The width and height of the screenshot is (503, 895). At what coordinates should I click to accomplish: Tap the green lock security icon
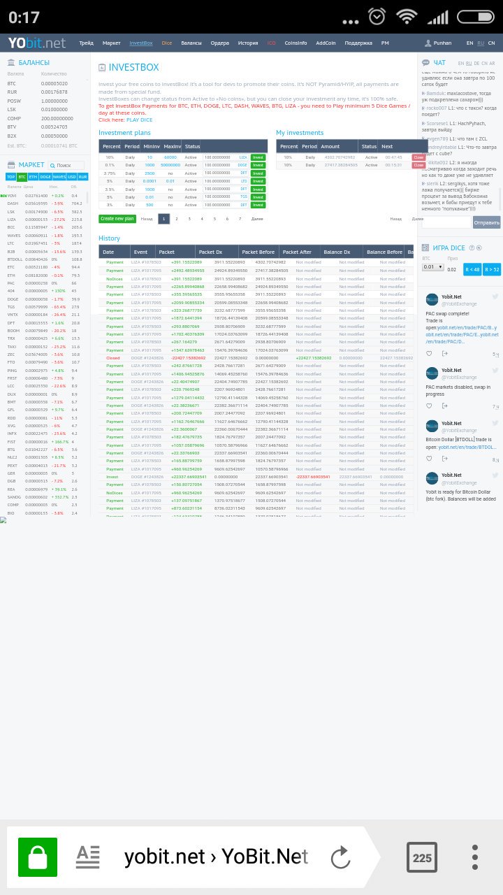pos(38,857)
